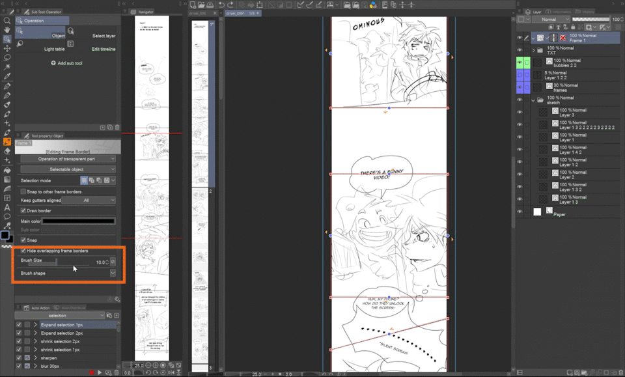
Task: Select the Eyedropper tool
Action: (x=7, y=76)
